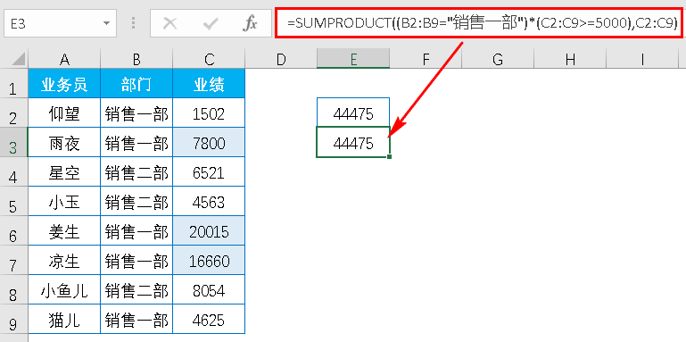Click the confirm checkmark formula icon
This screenshot has height=342, width=686.
211,23
